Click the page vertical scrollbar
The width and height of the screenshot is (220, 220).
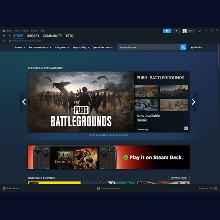tap(219, 55)
